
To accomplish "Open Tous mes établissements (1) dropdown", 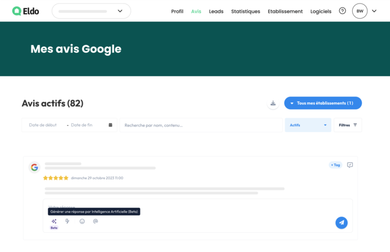I will tap(323, 103).
